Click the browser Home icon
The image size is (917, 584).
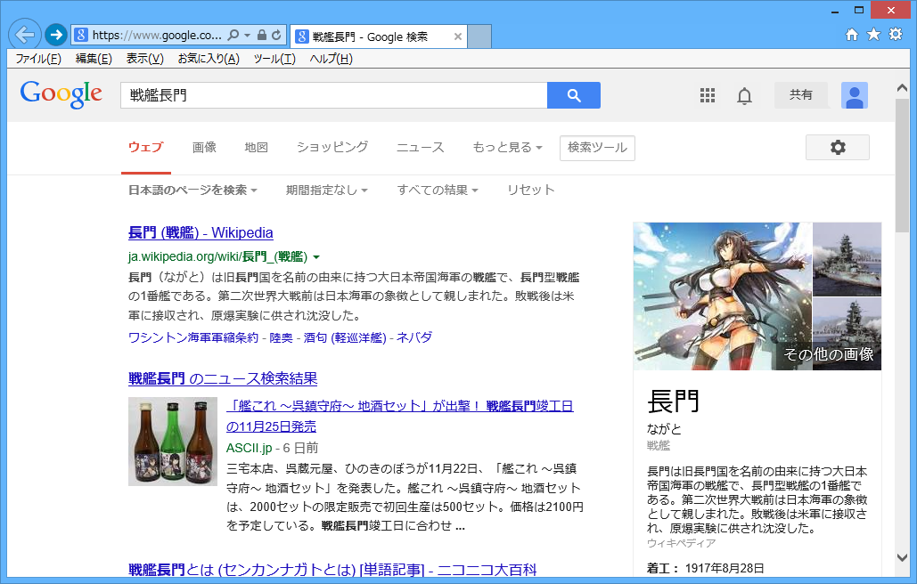pyautogui.click(x=852, y=35)
